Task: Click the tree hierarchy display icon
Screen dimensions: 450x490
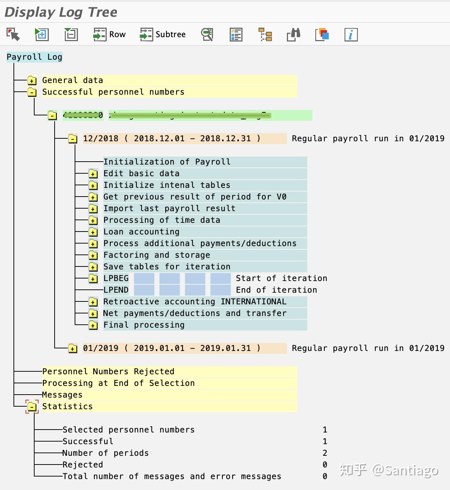Action: 265,35
